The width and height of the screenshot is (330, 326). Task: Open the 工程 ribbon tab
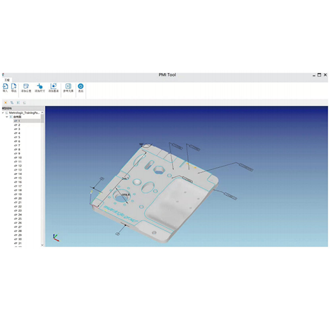tap(7, 80)
